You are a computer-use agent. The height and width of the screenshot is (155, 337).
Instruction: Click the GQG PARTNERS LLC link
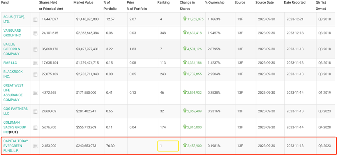[x=16, y=111]
